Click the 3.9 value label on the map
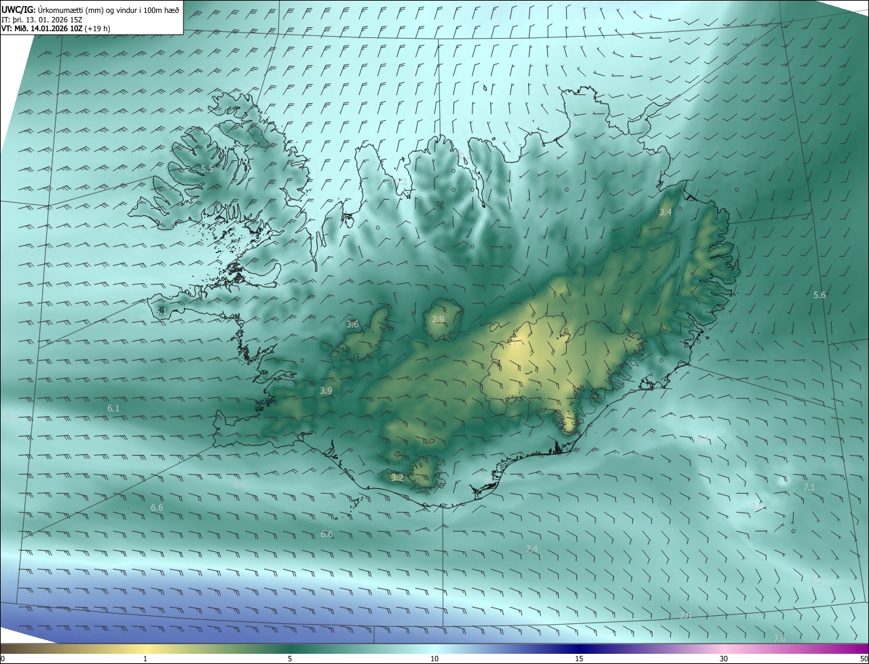Image resolution: width=869 pixels, height=664 pixels. click(x=326, y=391)
